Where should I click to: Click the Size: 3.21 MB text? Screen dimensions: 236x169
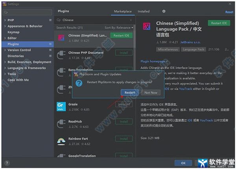point(150,138)
